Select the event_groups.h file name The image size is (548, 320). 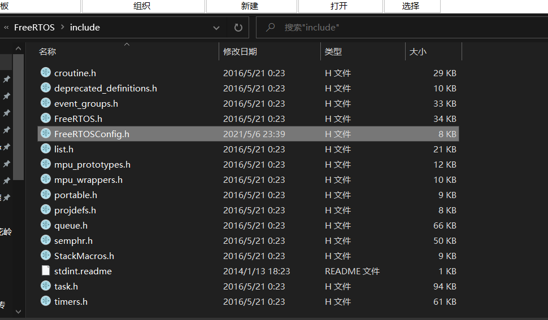coord(86,104)
